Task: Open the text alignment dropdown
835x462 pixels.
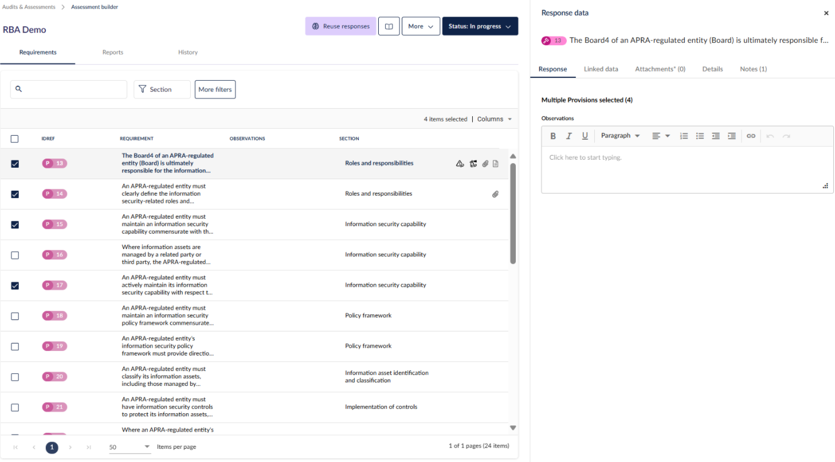Action: pyautogui.click(x=661, y=136)
